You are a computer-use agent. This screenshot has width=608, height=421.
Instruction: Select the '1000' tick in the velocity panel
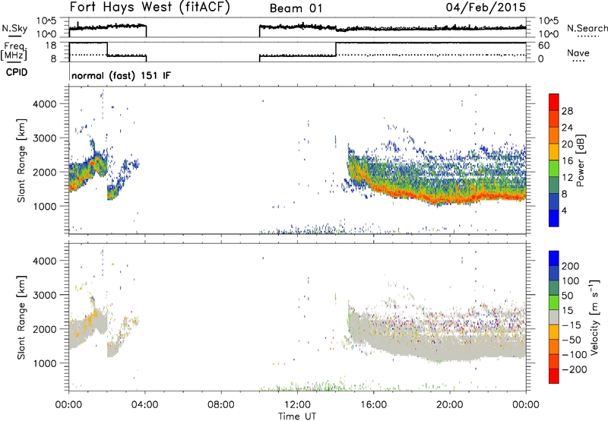point(44,363)
